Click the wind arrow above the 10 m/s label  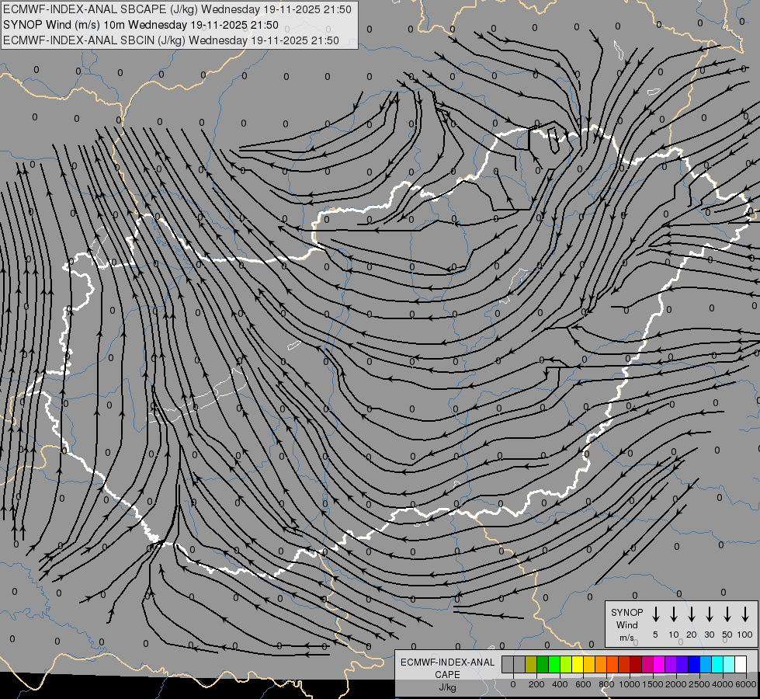(674, 614)
